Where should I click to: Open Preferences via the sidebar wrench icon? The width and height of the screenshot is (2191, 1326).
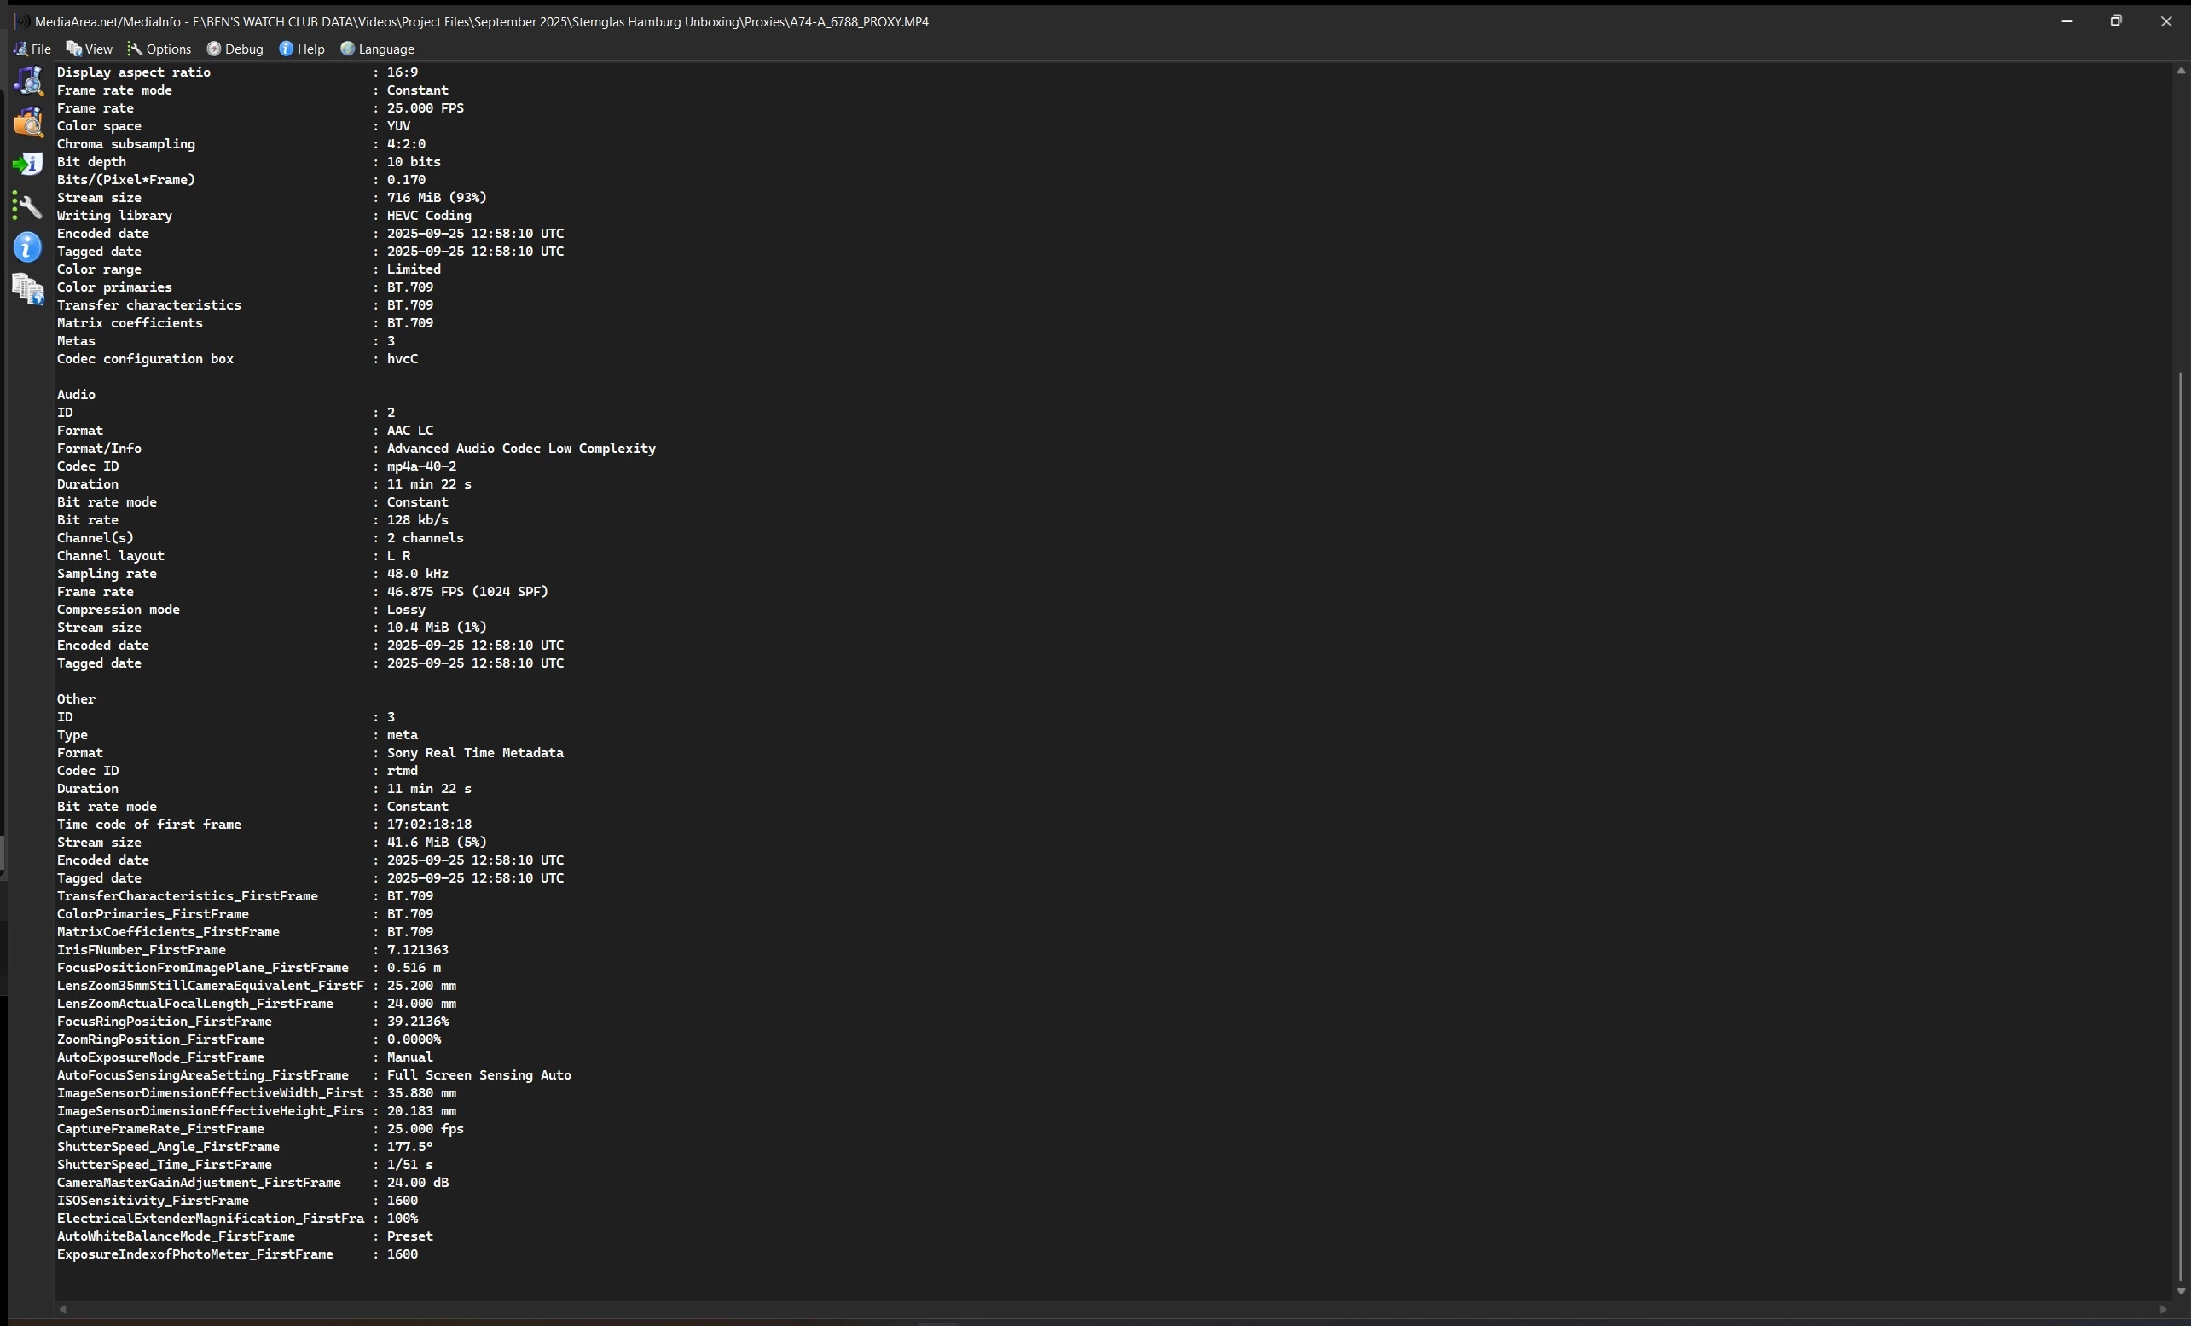point(28,206)
